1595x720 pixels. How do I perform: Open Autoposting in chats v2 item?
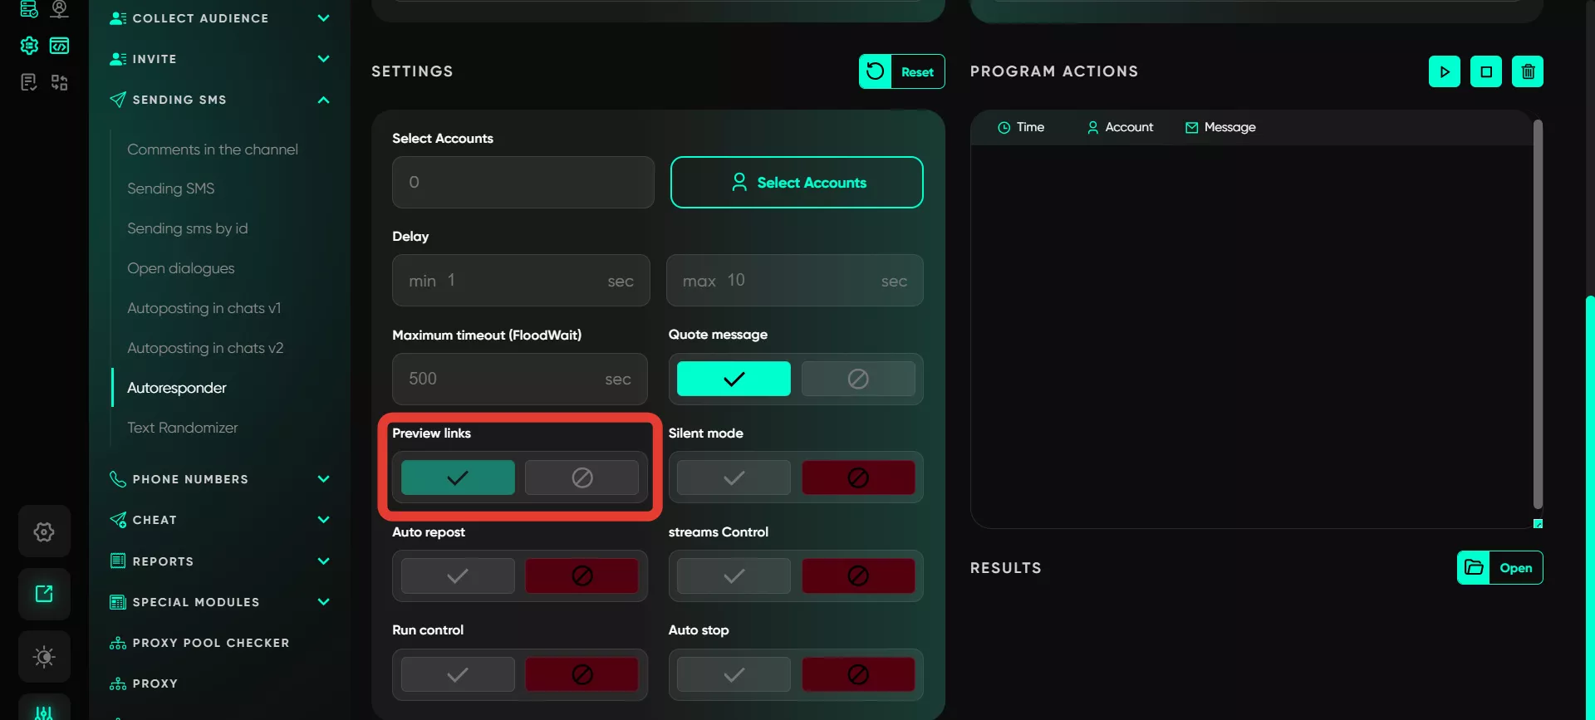[205, 348]
